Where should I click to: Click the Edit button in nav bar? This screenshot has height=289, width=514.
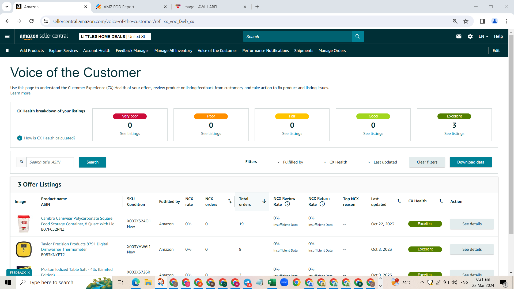(496, 51)
